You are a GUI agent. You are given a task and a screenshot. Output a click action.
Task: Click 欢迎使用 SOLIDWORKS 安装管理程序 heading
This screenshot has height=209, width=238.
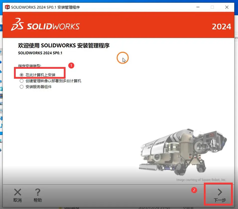click(64, 45)
